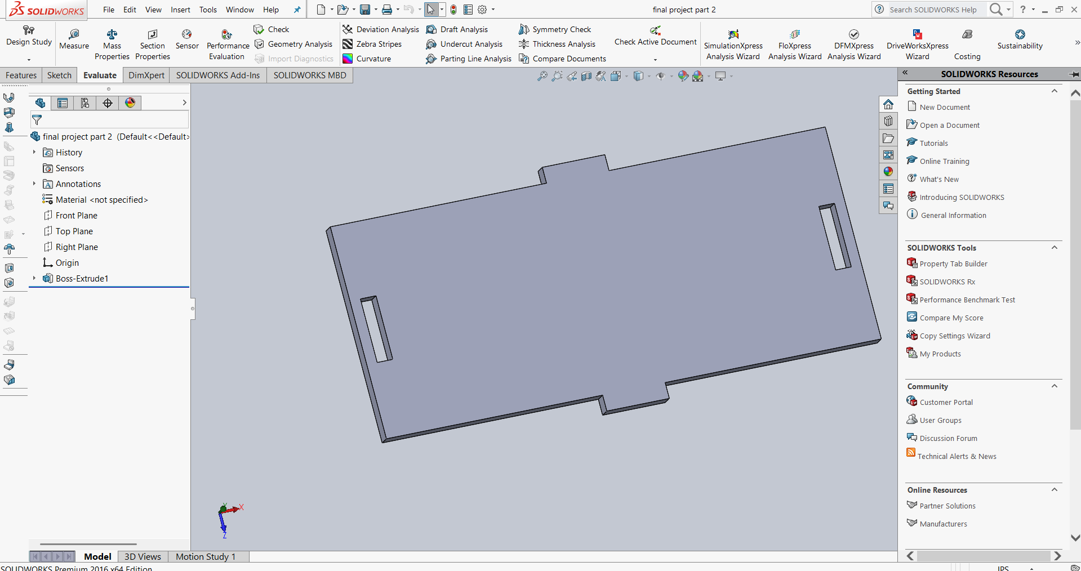Open Section Properties tool

pyautogui.click(x=153, y=44)
